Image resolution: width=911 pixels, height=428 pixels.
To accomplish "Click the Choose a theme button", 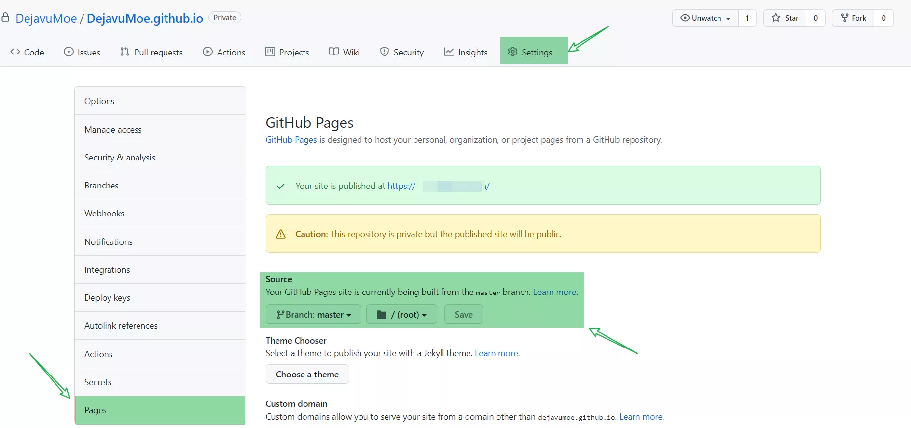I will (307, 374).
